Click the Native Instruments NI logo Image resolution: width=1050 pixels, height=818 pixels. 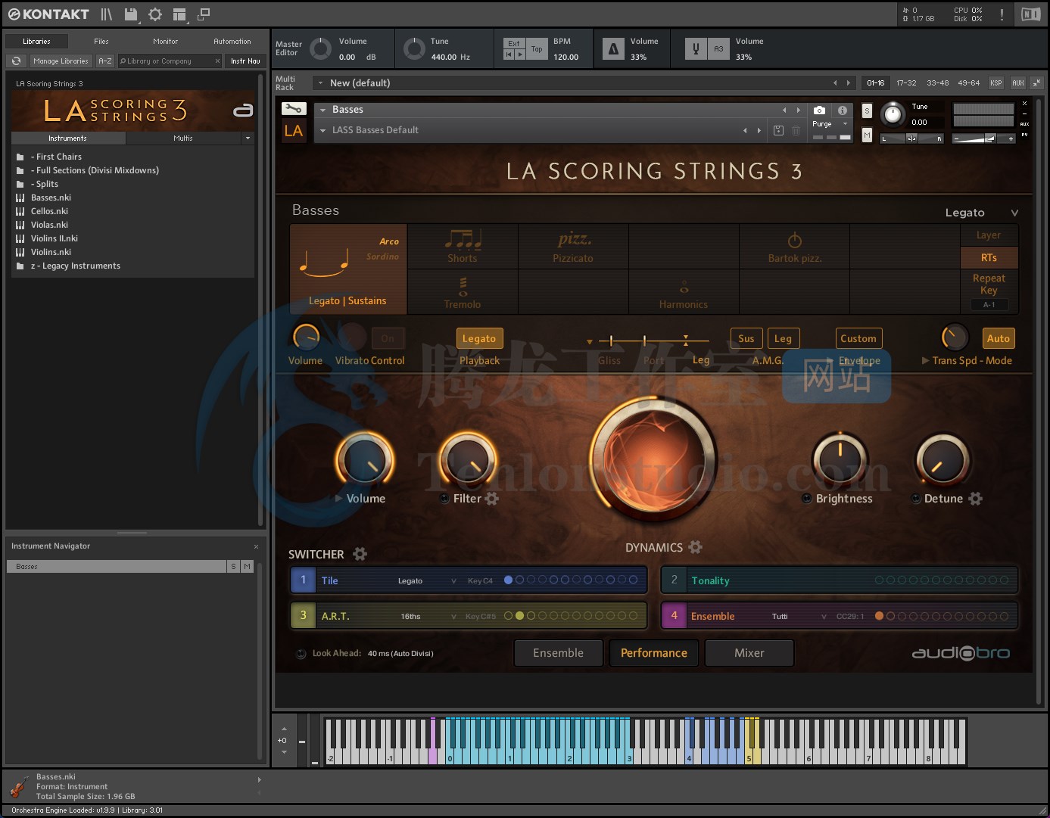(1030, 14)
